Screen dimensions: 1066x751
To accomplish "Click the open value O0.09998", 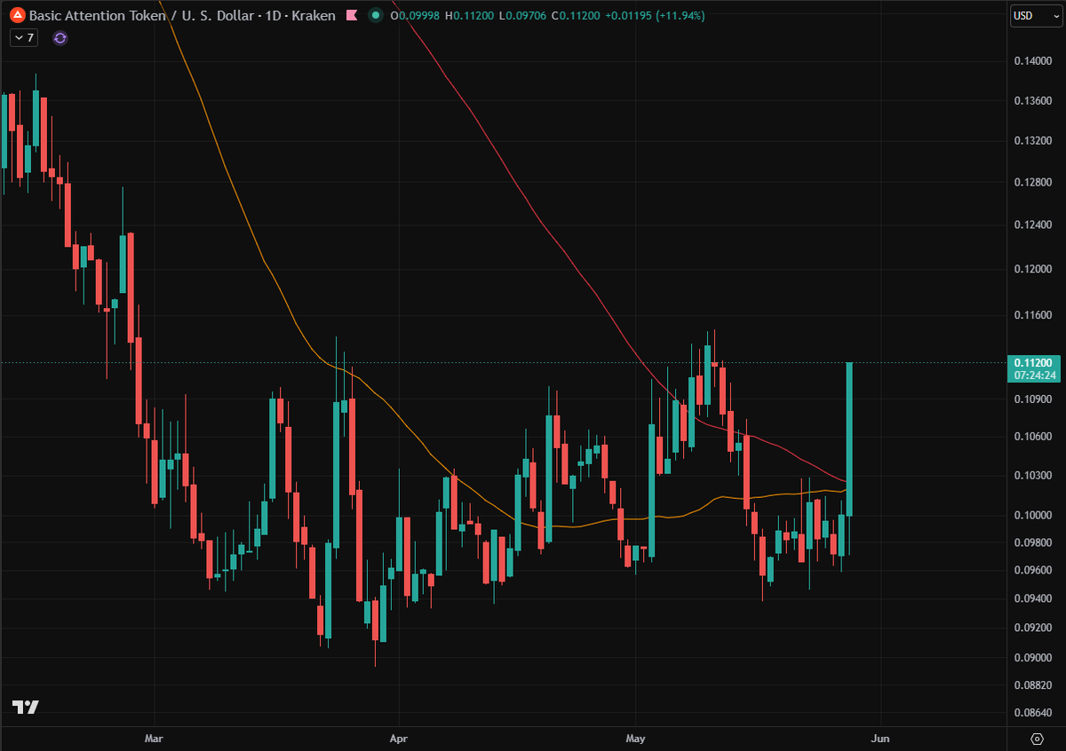I will [x=417, y=15].
